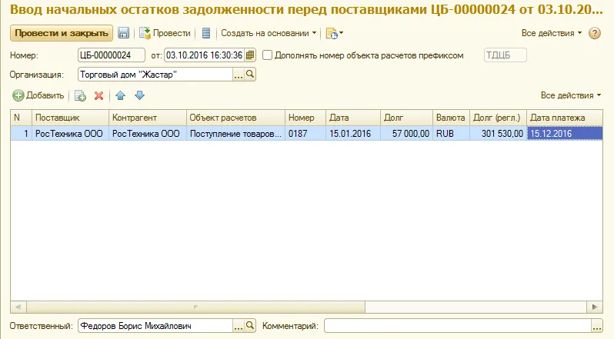Move row down with blue down arrow

(140, 95)
